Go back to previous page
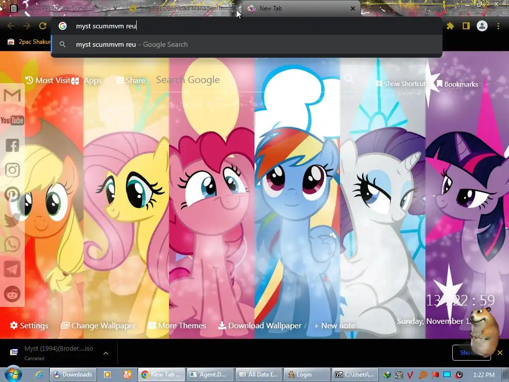This screenshot has height=382, width=509. point(11,26)
